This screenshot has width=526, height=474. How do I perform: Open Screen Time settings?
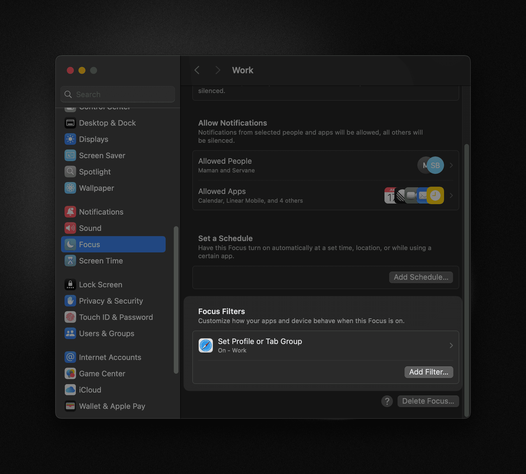[101, 261]
